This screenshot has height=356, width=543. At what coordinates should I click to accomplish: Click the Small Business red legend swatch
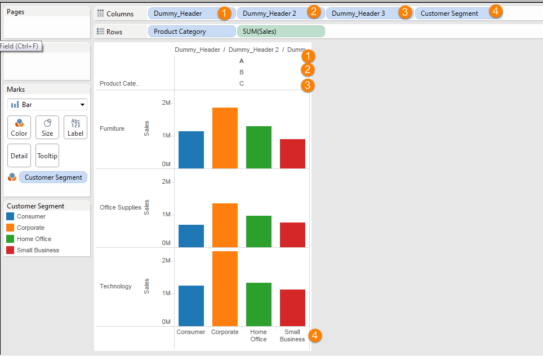[x=10, y=250]
